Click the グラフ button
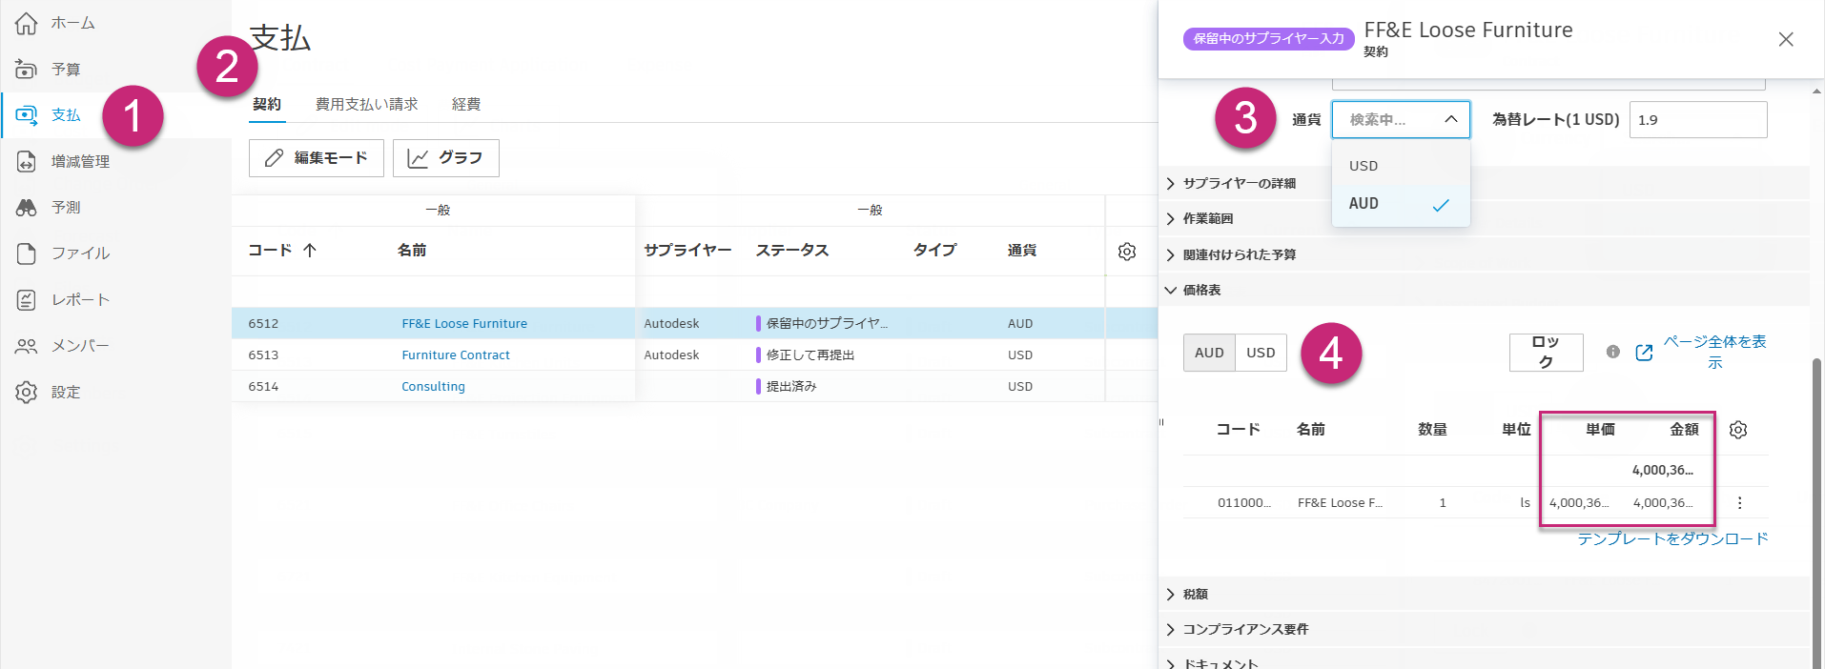The image size is (1825, 669). coord(446,158)
